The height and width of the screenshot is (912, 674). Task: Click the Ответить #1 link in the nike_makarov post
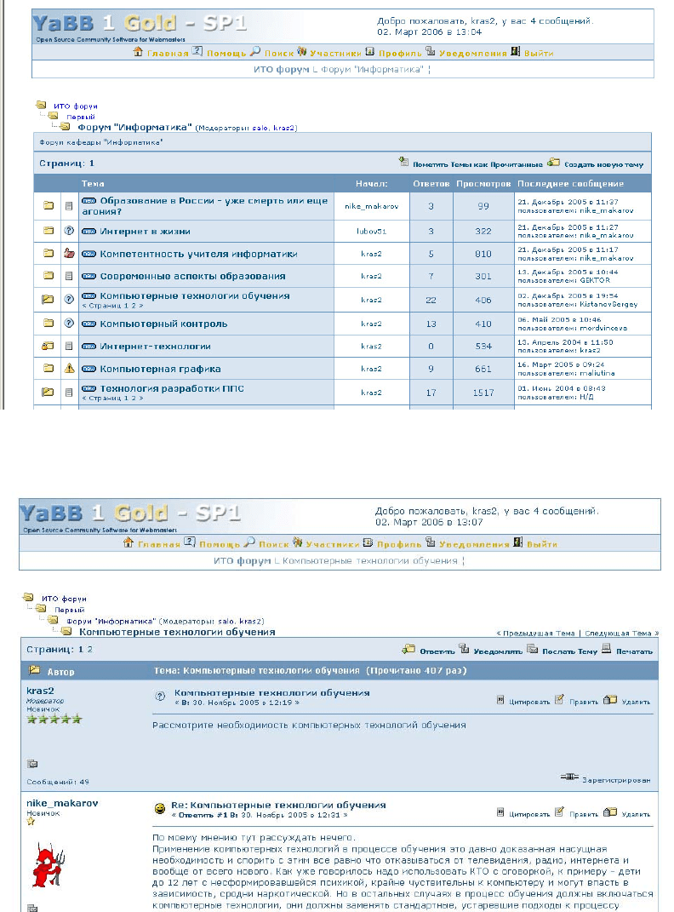[x=203, y=816]
